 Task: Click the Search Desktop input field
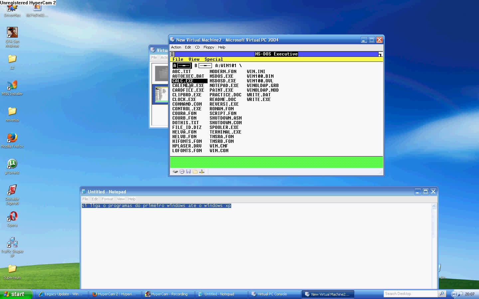(410, 294)
